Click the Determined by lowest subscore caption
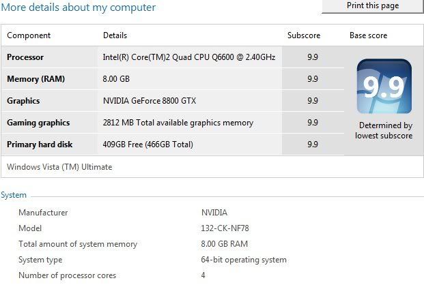The width and height of the screenshot is (424, 287). [x=384, y=130]
